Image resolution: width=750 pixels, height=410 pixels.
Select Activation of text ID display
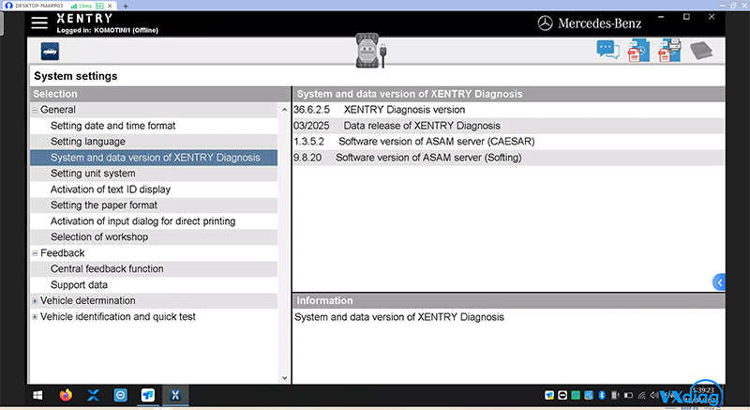[154, 190]
